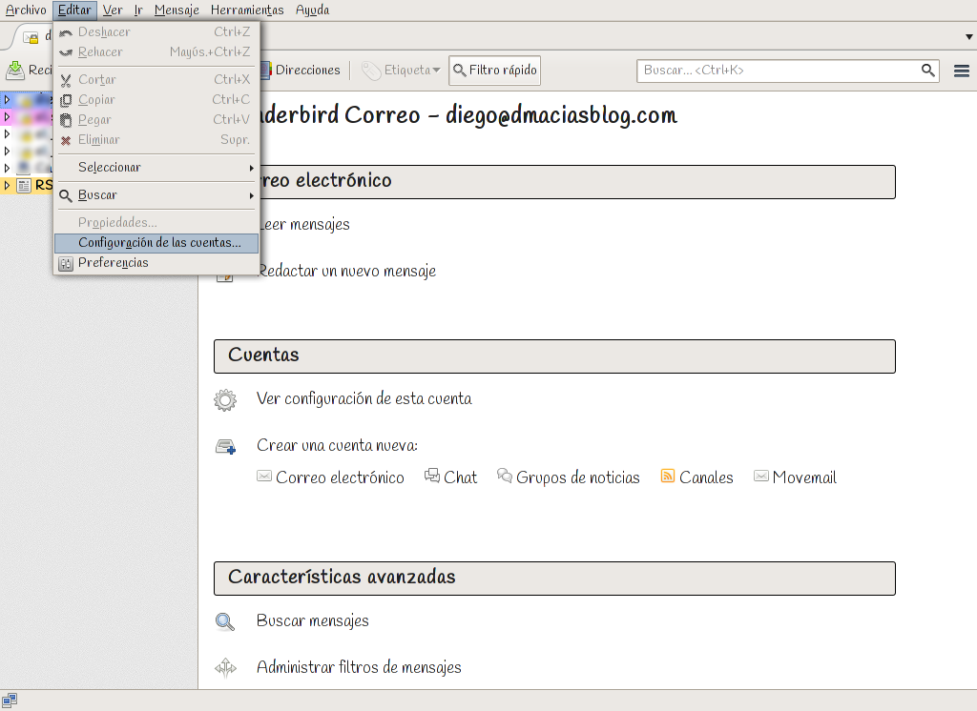Image resolution: width=977 pixels, height=711 pixels.
Task: Select the RSS account feed icon
Action: (24, 185)
